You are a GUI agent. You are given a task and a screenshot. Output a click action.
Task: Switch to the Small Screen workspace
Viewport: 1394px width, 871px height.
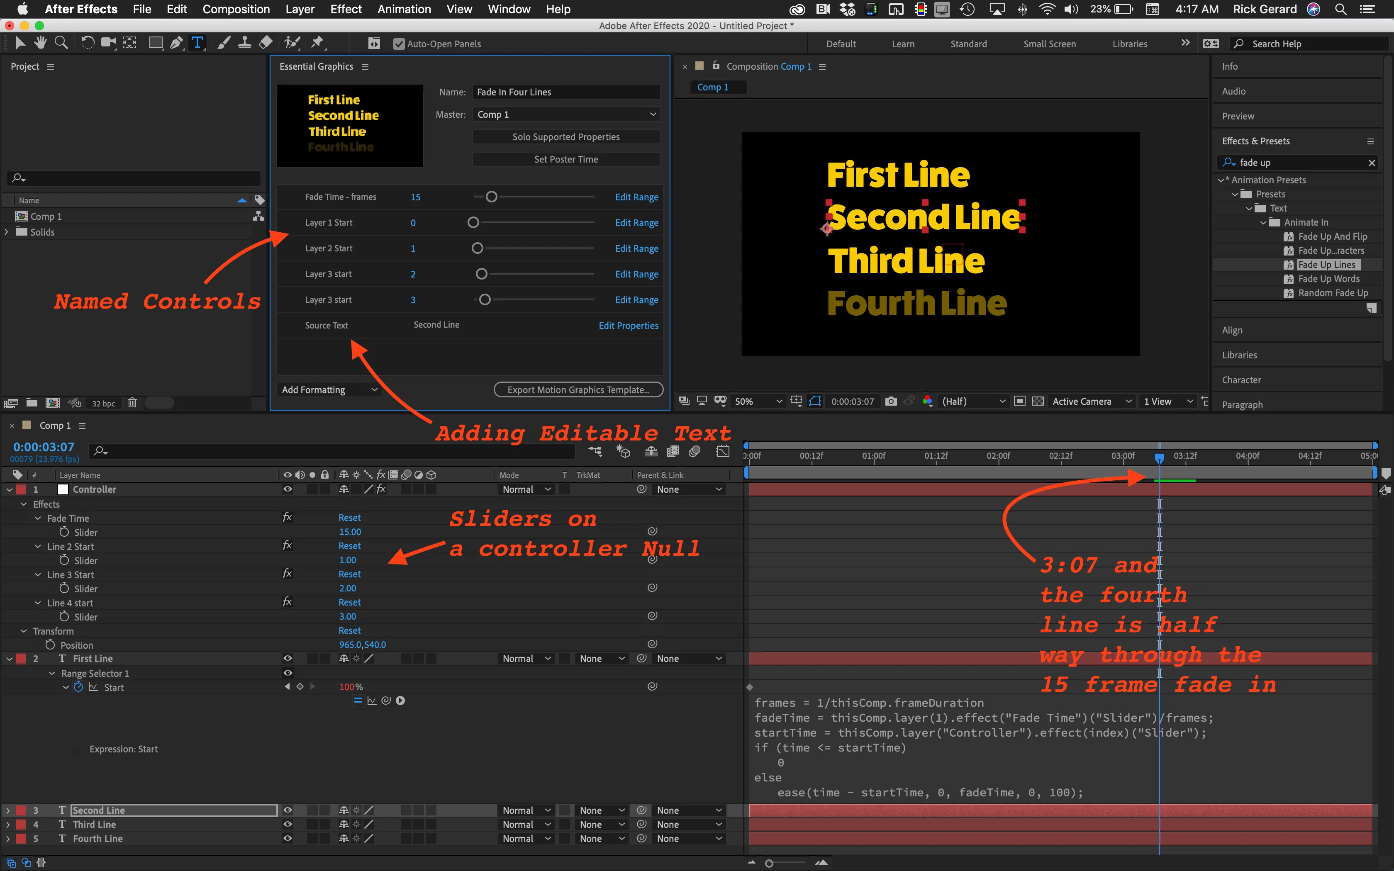pos(1049,44)
